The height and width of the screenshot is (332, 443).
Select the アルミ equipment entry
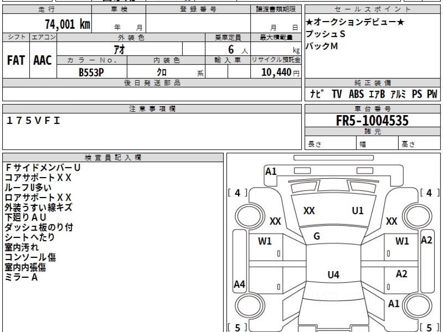pyautogui.click(x=399, y=94)
